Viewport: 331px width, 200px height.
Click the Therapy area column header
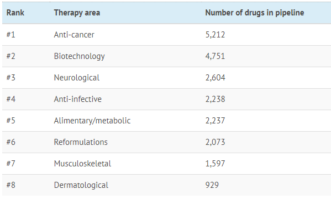77,13
